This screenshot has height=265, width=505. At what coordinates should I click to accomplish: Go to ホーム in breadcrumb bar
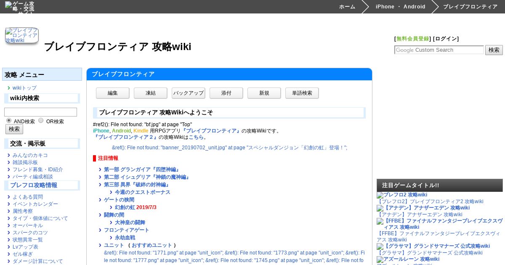[347, 7]
